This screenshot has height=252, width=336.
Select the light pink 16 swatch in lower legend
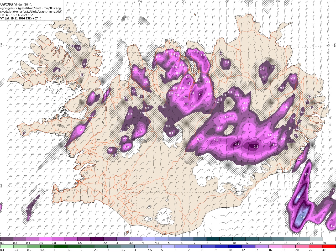point(275,246)
